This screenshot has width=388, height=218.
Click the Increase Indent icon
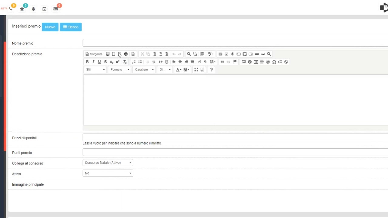coord(153,62)
